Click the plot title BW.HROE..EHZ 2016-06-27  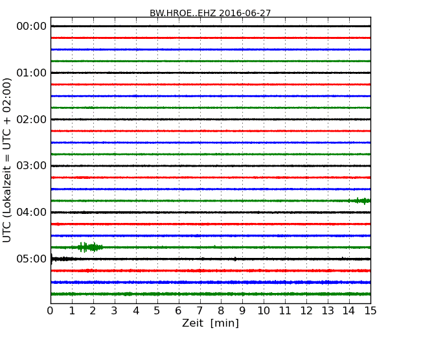pyautogui.click(x=210, y=13)
